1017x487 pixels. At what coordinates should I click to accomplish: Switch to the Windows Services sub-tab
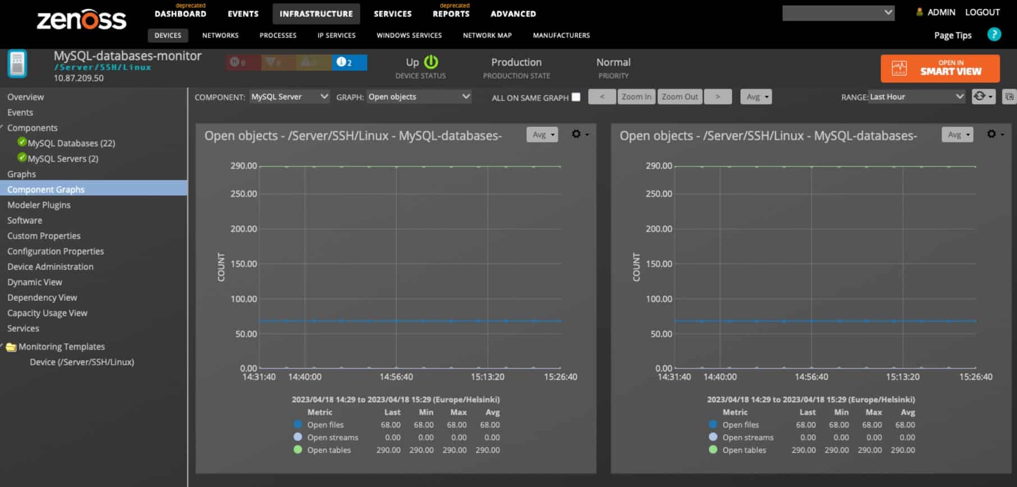(x=409, y=35)
